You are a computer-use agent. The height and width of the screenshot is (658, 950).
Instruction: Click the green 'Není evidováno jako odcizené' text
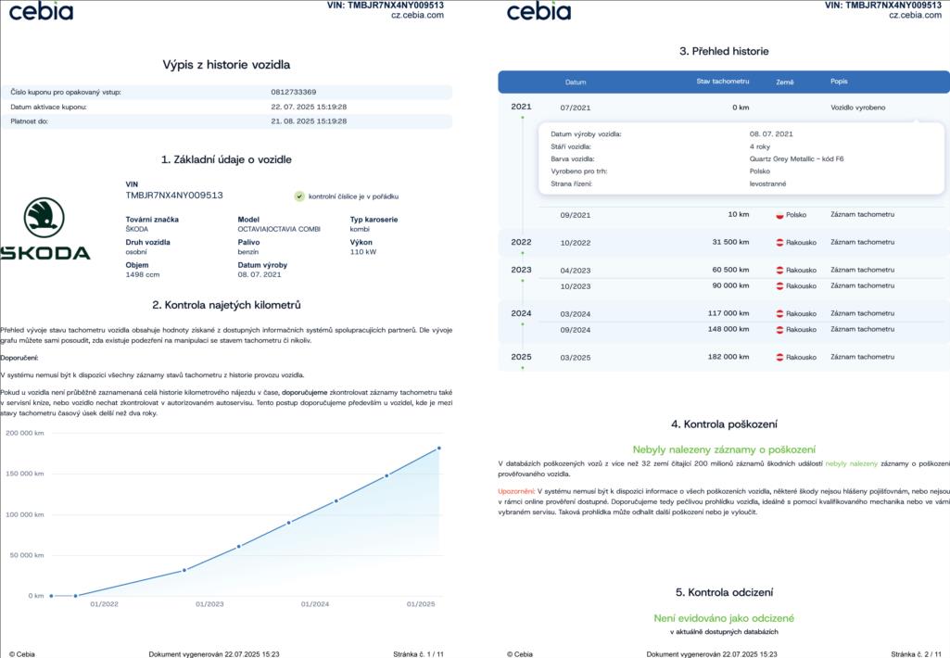(x=724, y=617)
